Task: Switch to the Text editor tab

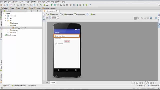Action: [x=47, y=83]
